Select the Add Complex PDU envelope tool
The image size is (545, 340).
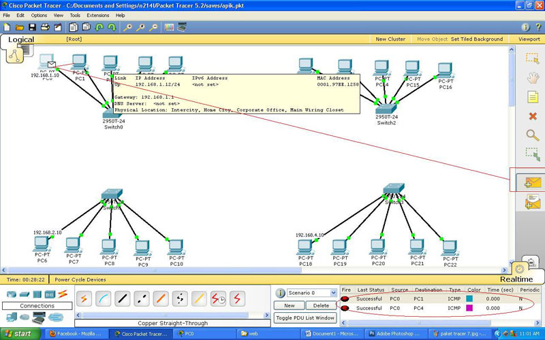click(533, 201)
